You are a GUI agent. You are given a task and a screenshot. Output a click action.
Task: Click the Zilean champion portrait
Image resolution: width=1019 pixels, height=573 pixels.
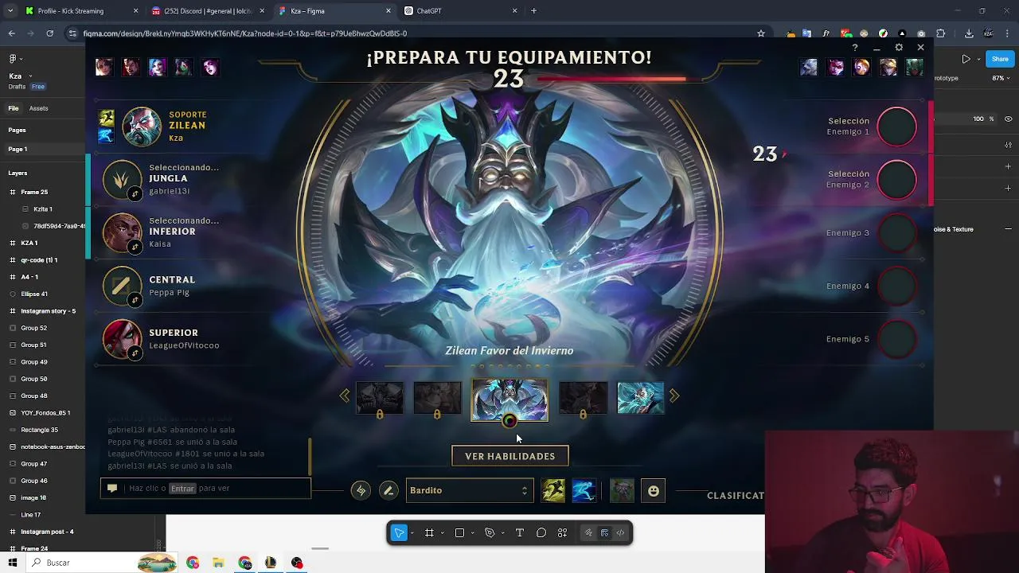[x=142, y=127]
